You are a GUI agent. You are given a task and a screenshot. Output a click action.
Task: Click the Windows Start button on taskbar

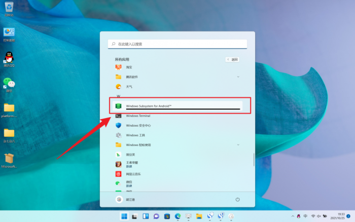click(x=124, y=216)
